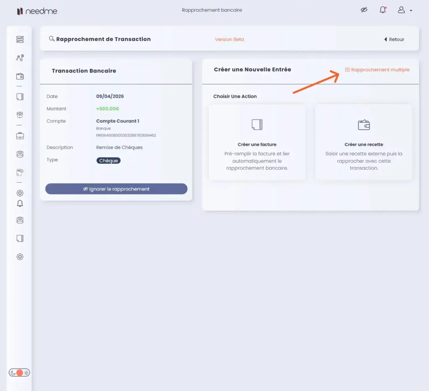The width and height of the screenshot is (429, 391).
Task: Click the Version Beta label
Action: (x=229, y=39)
